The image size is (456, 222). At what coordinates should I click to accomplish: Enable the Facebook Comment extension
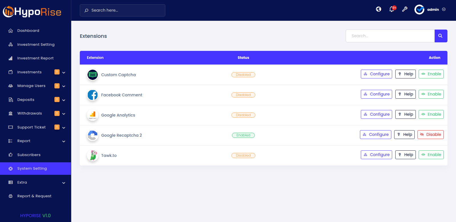431,94
